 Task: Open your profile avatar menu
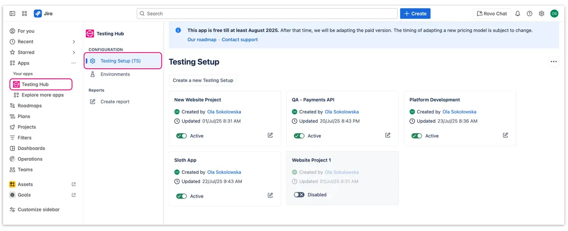pos(554,13)
